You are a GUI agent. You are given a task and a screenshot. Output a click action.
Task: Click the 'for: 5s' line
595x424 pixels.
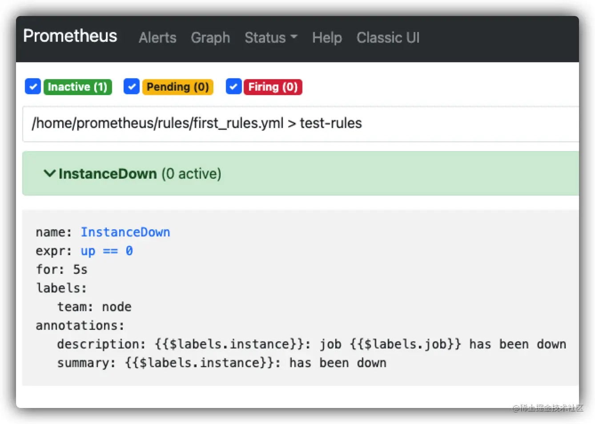[61, 270]
